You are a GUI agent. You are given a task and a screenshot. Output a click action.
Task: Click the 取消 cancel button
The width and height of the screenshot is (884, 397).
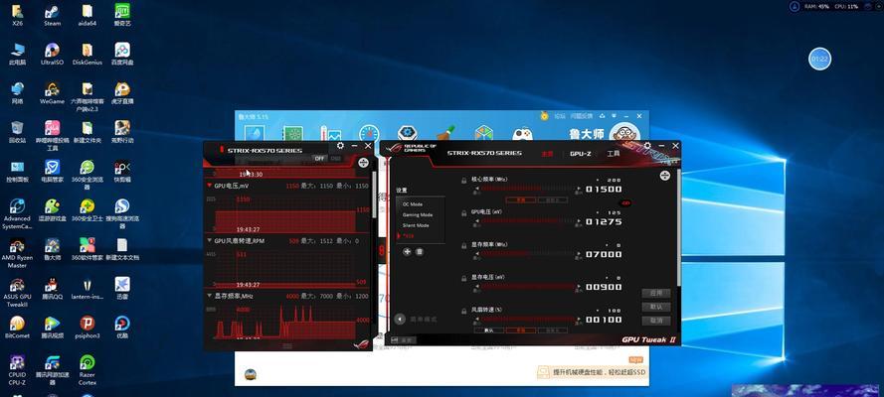point(656,321)
